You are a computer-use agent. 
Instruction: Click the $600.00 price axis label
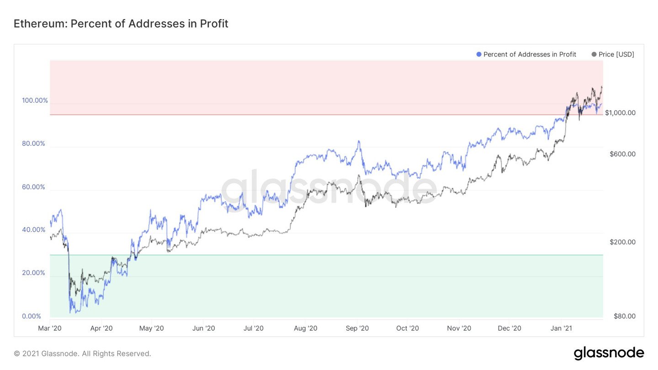(622, 154)
